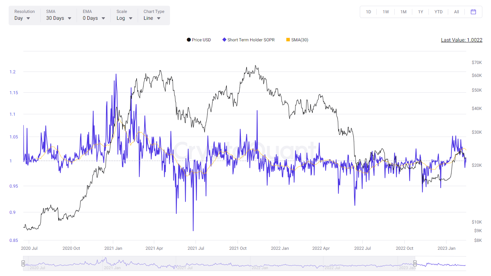Expand the SMA 30 Days dropdown
Viewport: 491px width, 276px height.
point(59,18)
